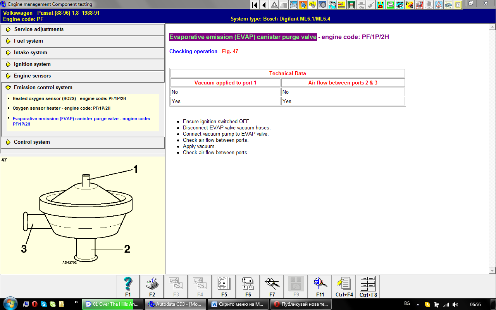Expand the Ignition system section

(x=32, y=64)
